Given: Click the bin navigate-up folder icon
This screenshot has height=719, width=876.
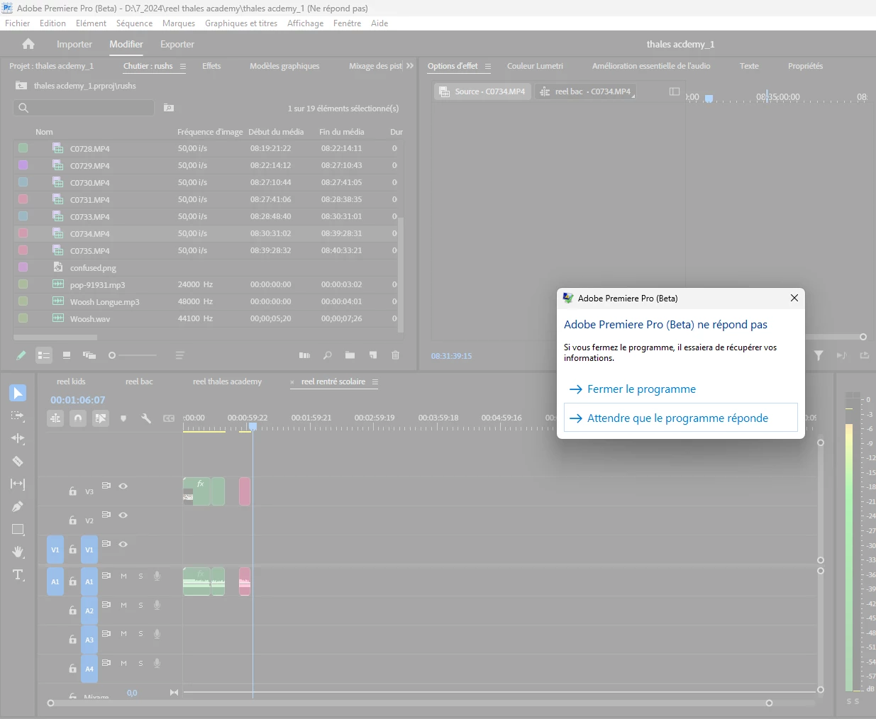Looking at the screenshot, I should [21, 86].
